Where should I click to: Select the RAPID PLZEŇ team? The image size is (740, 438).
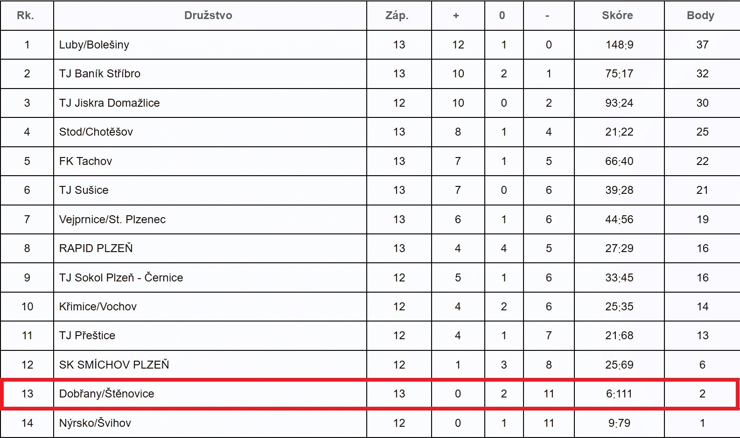pyautogui.click(x=96, y=248)
